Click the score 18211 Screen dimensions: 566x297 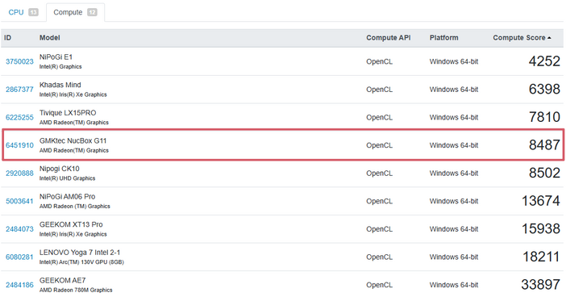[x=541, y=257]
